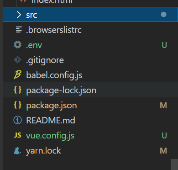Click the yarn cat icon beside yarn.lock
This screenshot has height=170, width=178.
click(x=17, y=150)
